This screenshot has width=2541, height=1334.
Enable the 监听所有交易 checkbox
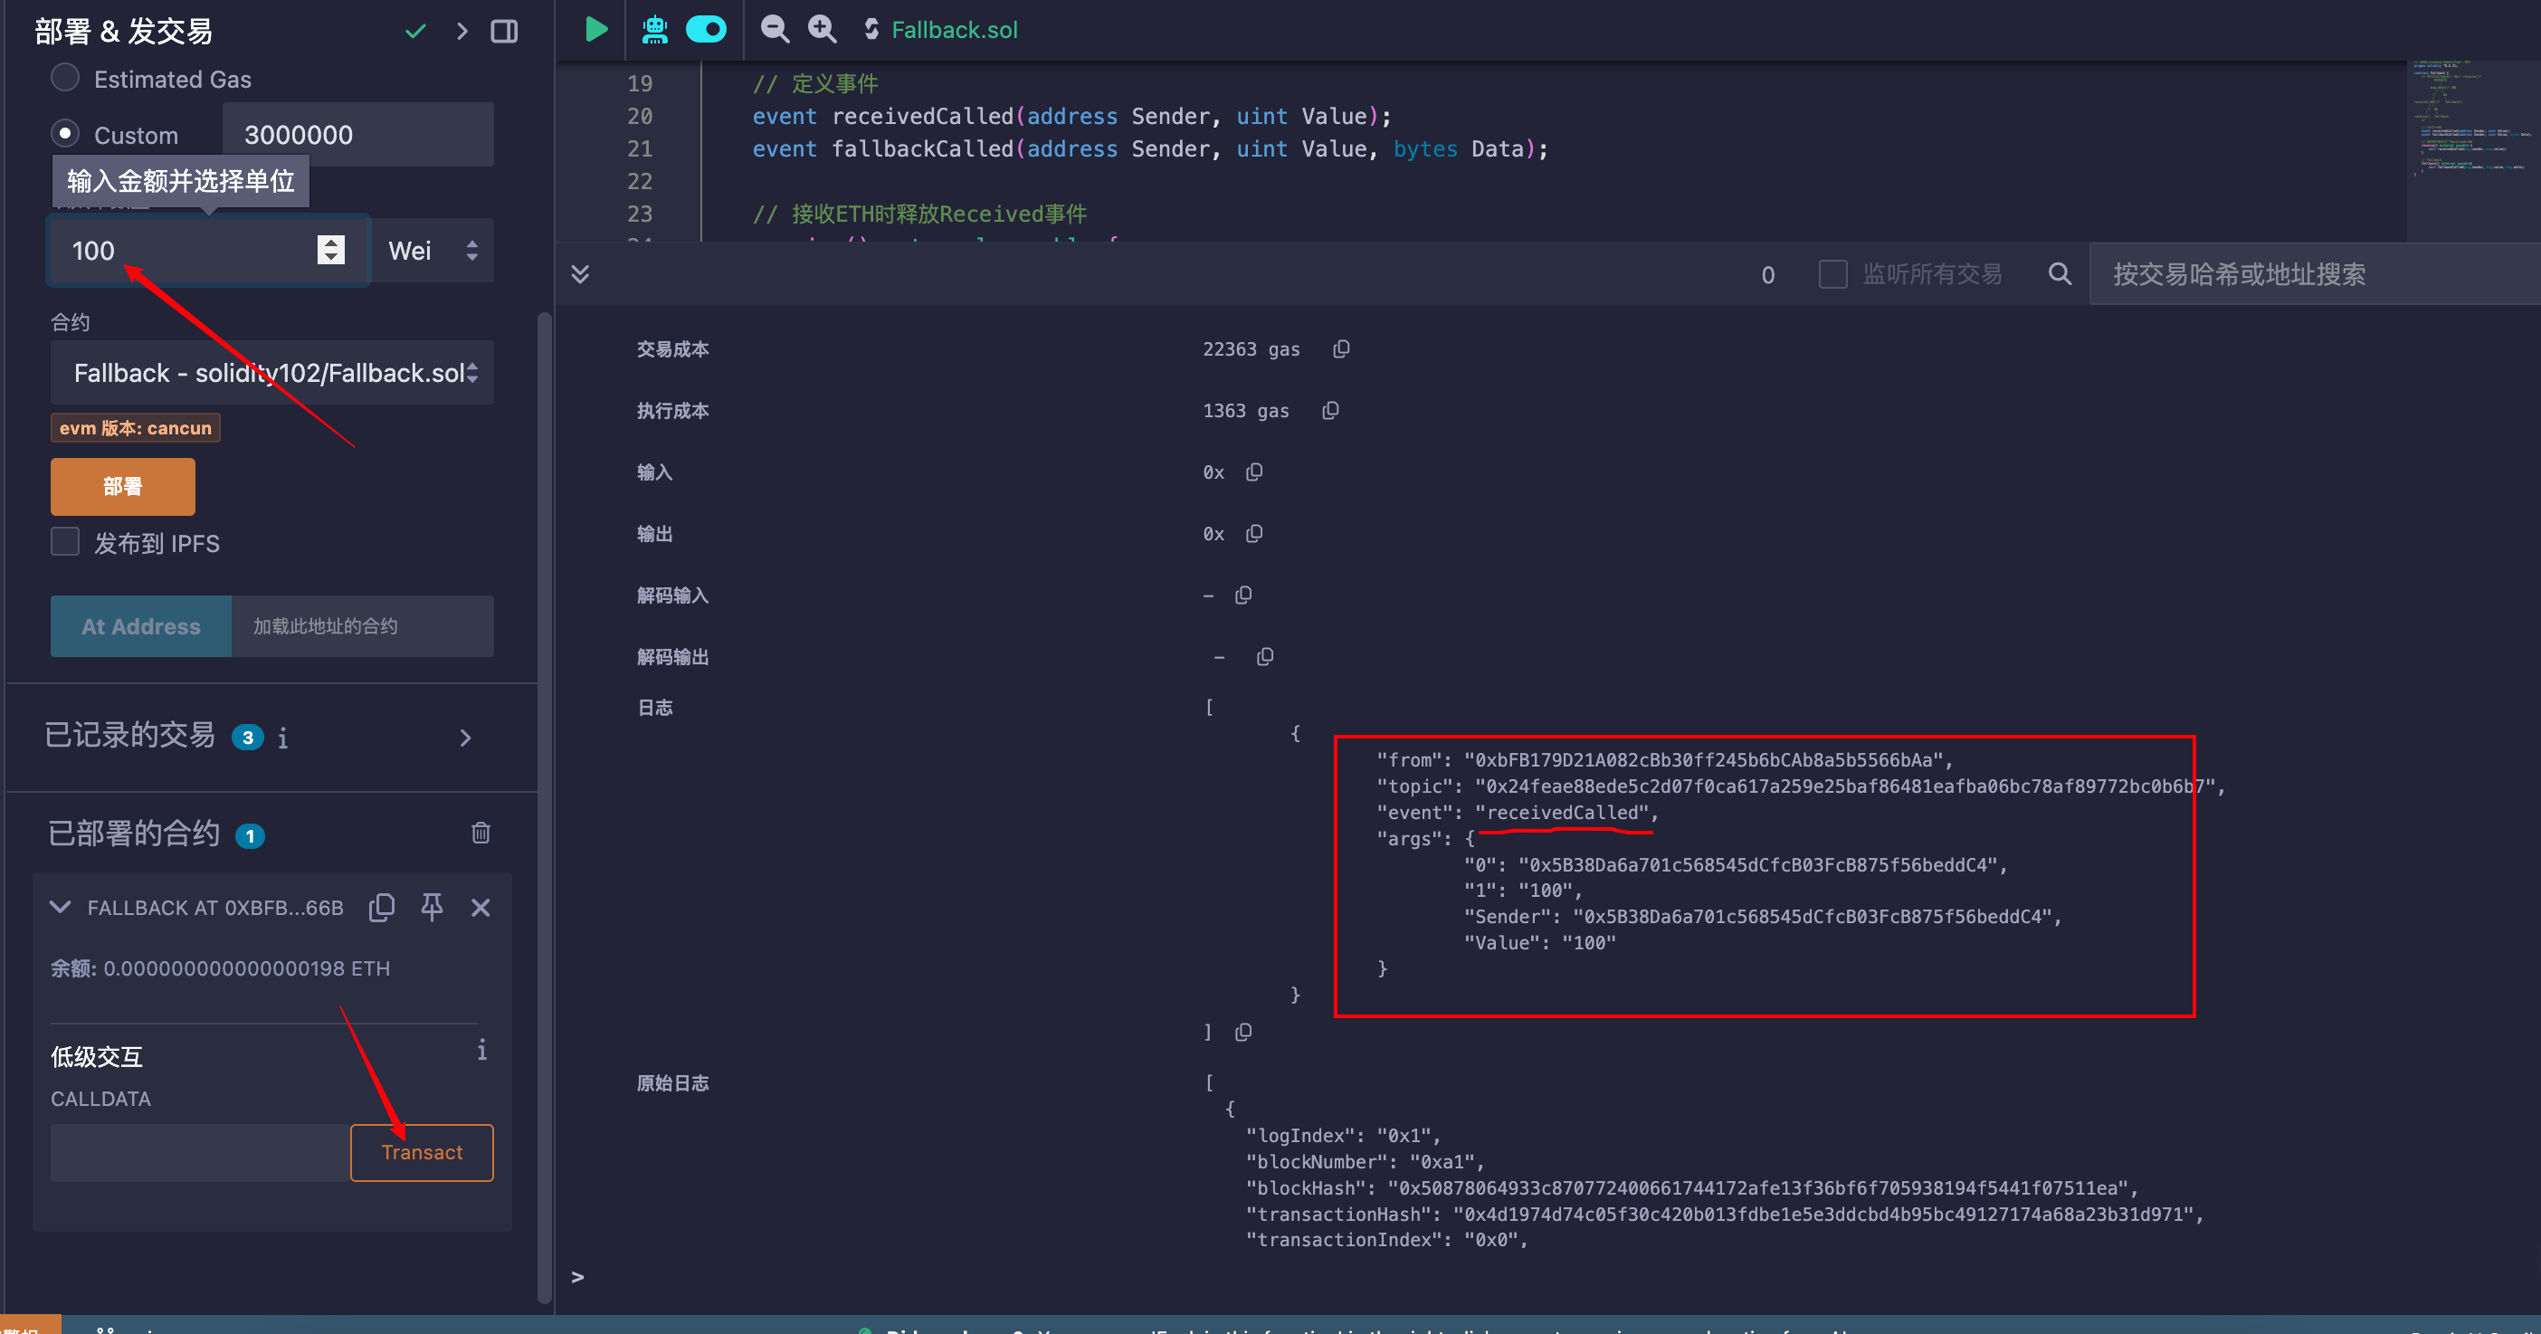pyautogui.click(x=1832, y=273)
